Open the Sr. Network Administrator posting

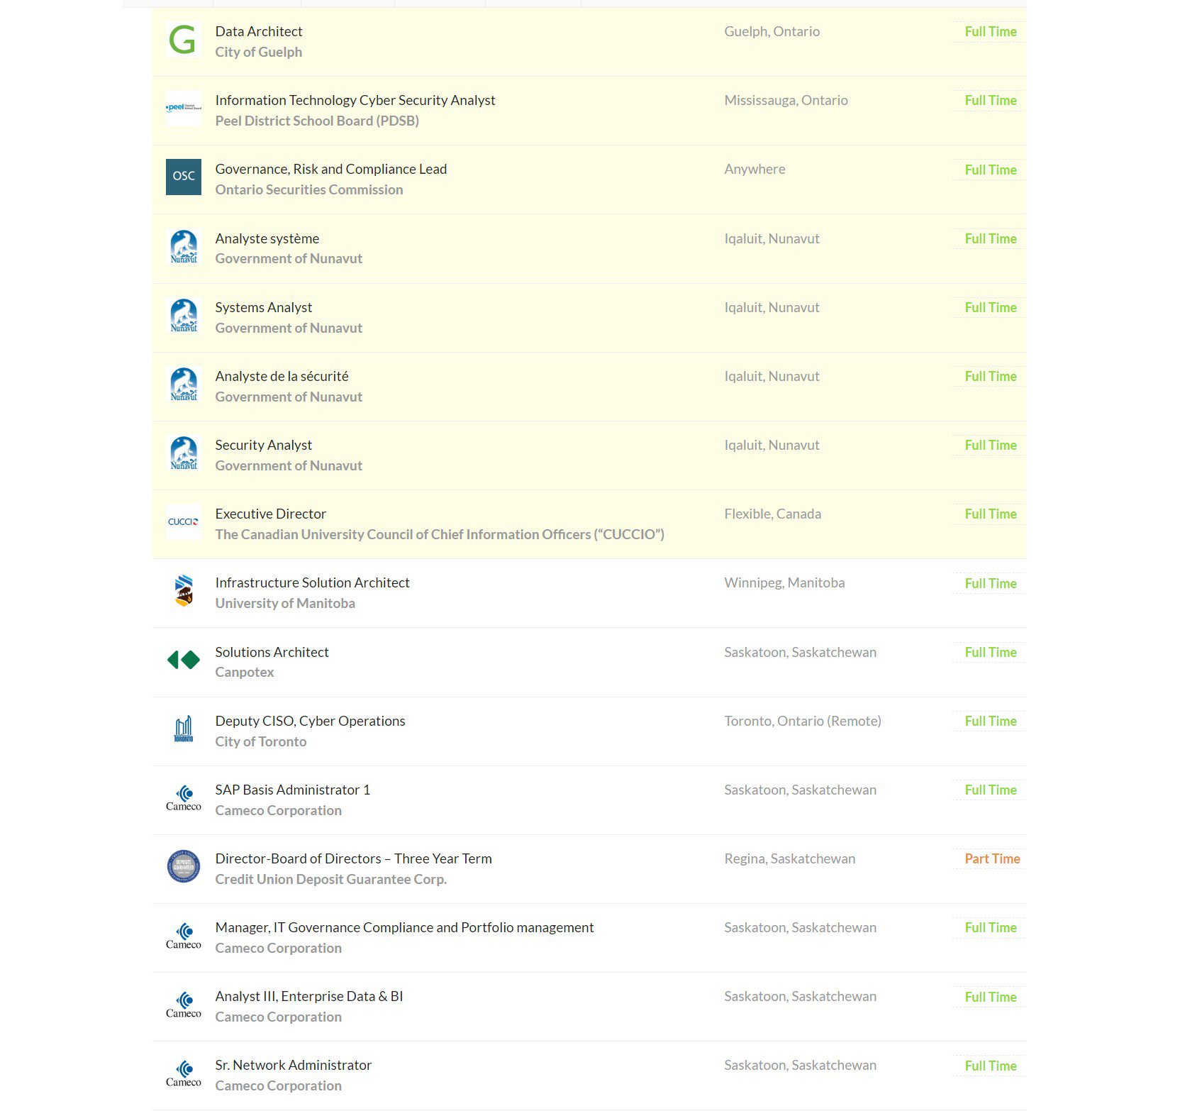(294, 1065)
